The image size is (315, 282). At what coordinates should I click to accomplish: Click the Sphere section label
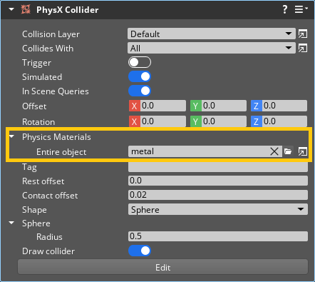pos(36,223)
